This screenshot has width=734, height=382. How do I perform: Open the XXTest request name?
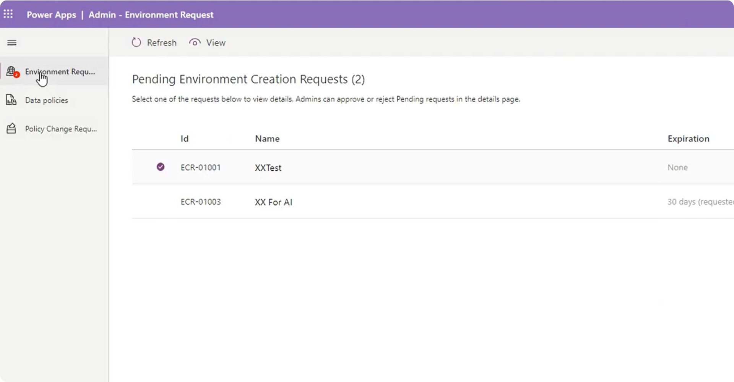[x=268, y=168]
